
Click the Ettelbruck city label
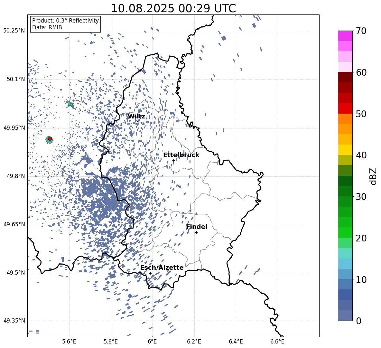(x=181, y=155)
